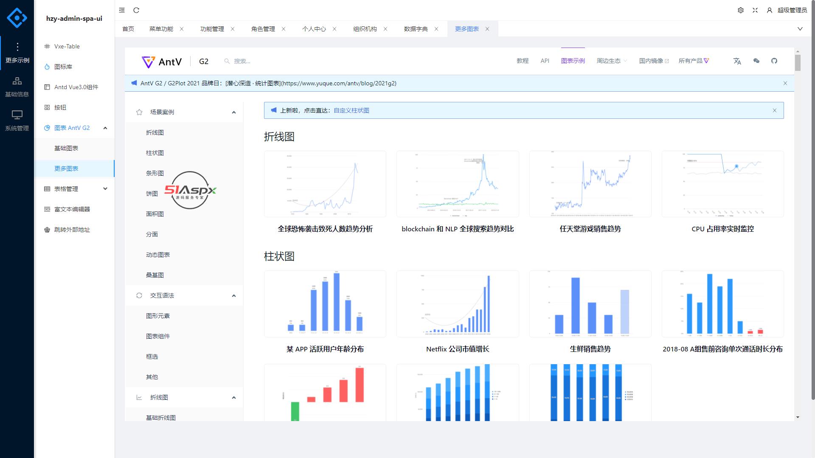Viewport: 815px width, 458px height.
Task: Close the 个人中心 tab
Action: 334,29
